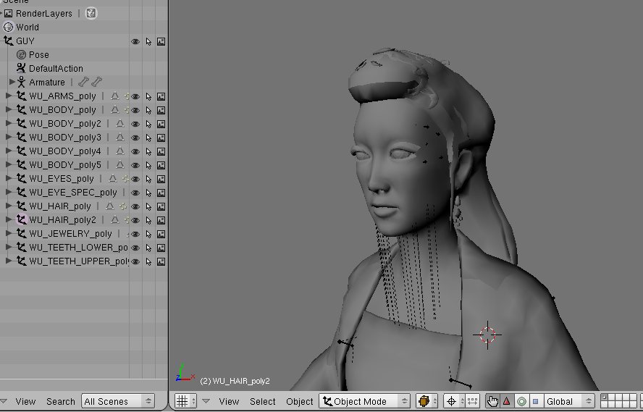Collapse the 3D view header menus triangle
Image resolution: width=643 pixels, height=412 pixels.
click(206, 401)
